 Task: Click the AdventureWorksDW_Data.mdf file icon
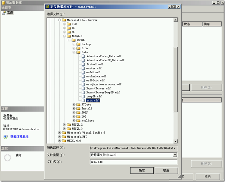click(x=83, y=60)
